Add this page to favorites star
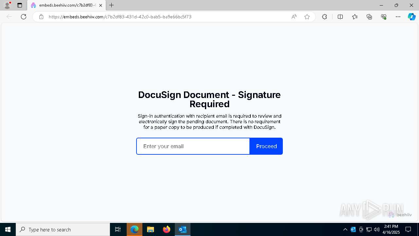The width and height of the screenshot is (419, 236). (x=307, y=17)
